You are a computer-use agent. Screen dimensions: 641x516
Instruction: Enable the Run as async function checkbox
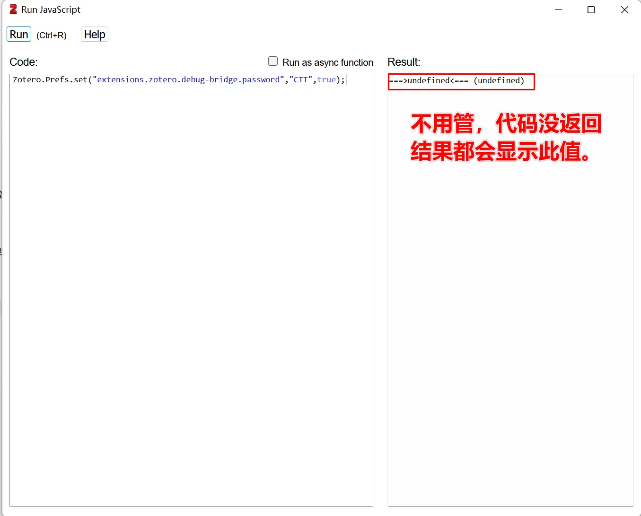coord(273,61)
